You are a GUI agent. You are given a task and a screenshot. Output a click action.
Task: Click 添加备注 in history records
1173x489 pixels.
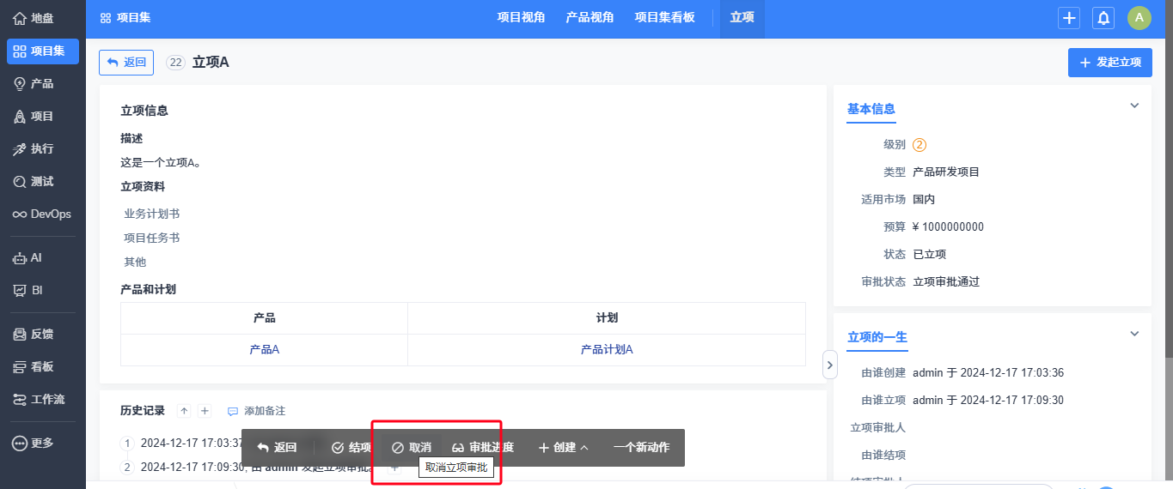click(256, 412)
